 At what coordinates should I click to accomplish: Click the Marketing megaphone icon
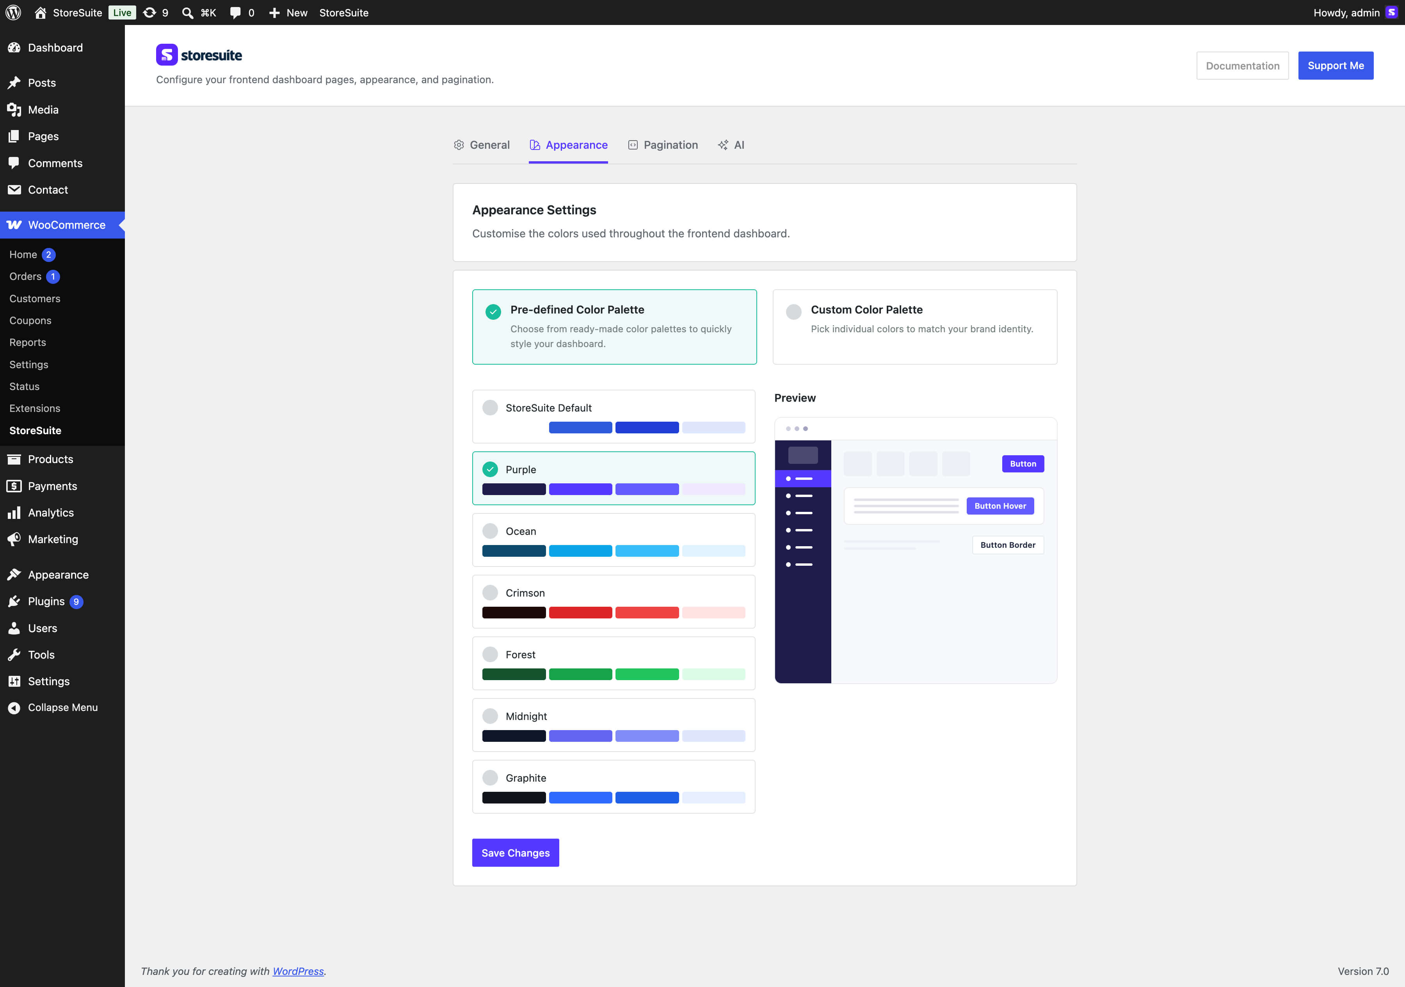tap(14, 540)
